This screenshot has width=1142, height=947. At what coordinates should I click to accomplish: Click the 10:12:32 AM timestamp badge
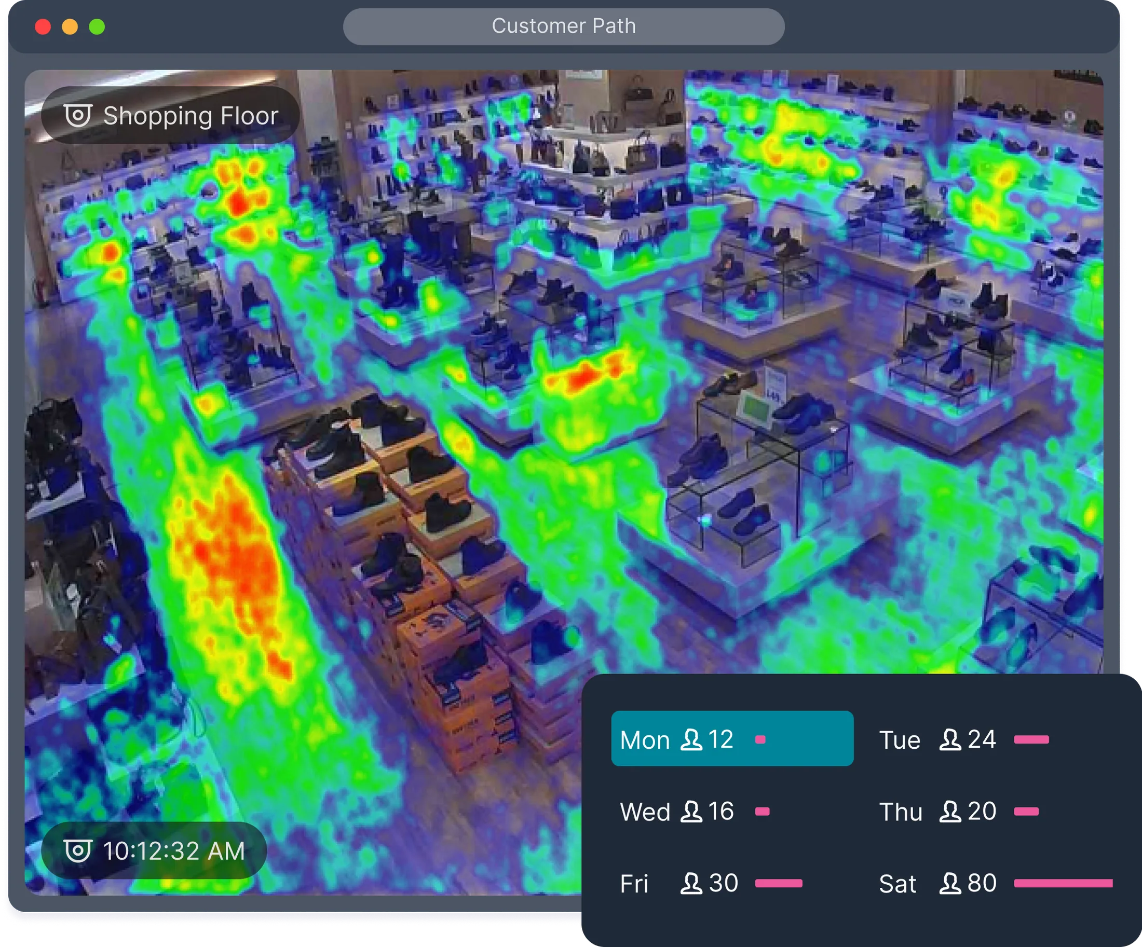(154, 851)
